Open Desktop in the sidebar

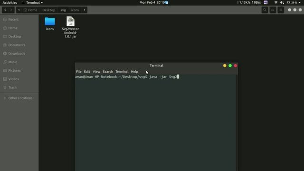(x=19, y=37)
